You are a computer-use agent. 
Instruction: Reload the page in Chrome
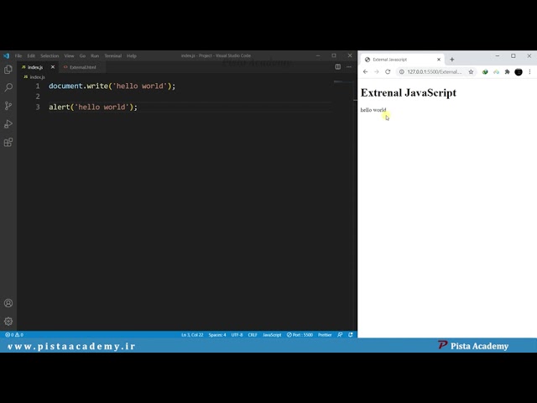tap(388, 71)
